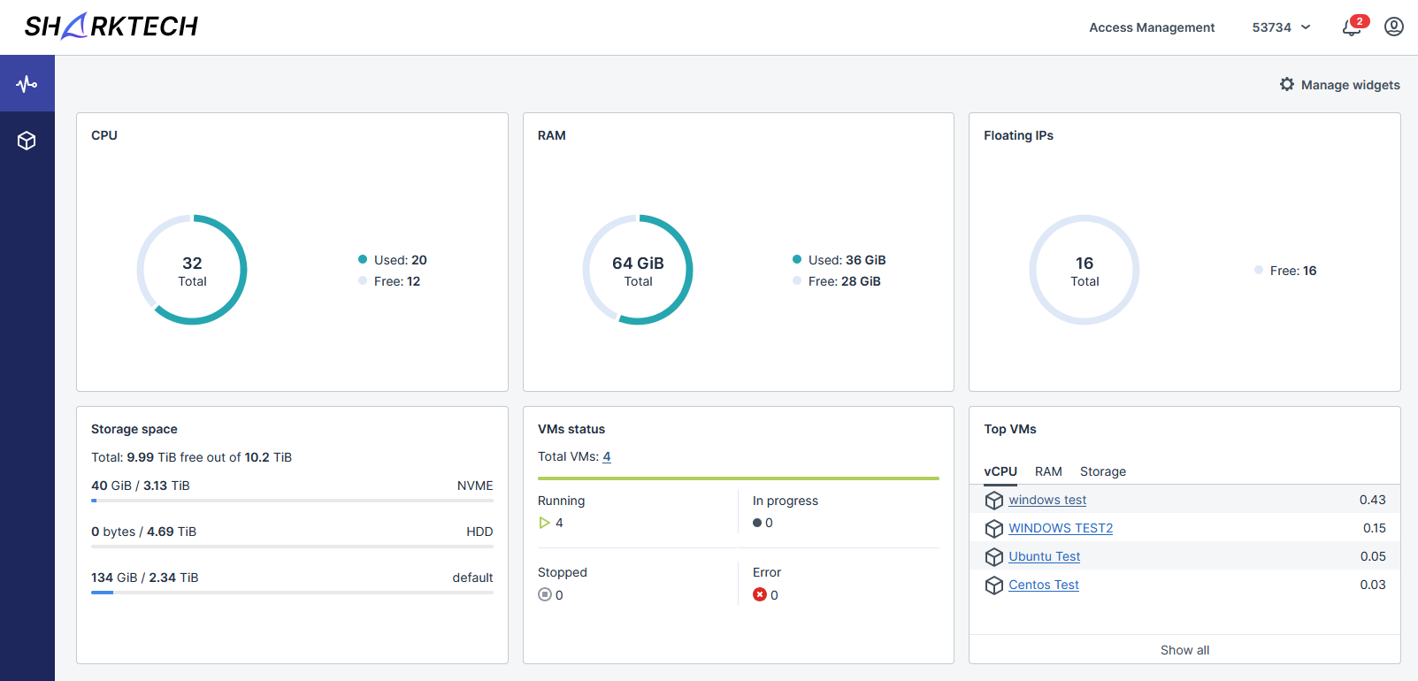Switch to the RAM tab in Top VMs
This screenshot has width=1418, height=681.
1048,471
